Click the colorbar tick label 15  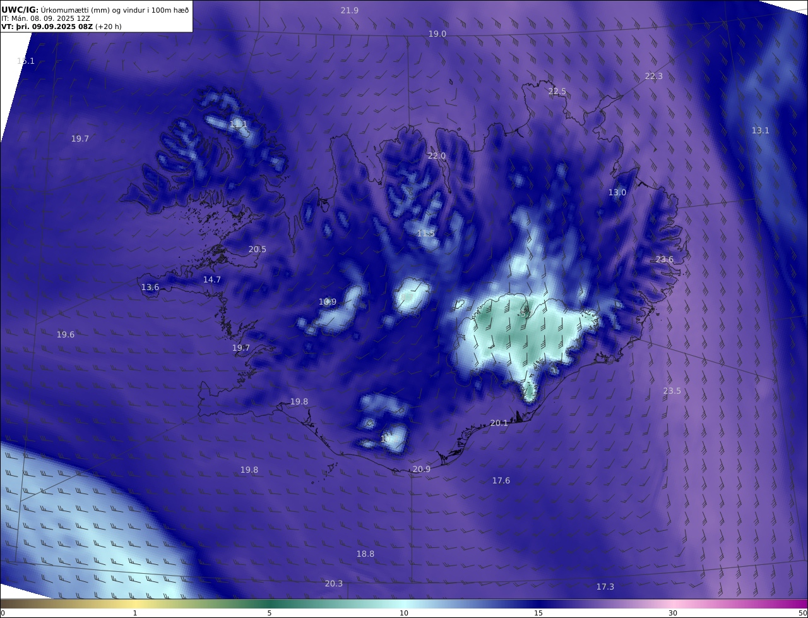click(538, 613)
